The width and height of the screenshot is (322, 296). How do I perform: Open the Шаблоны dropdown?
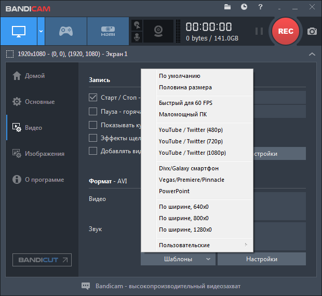click(x=178, y=259)
